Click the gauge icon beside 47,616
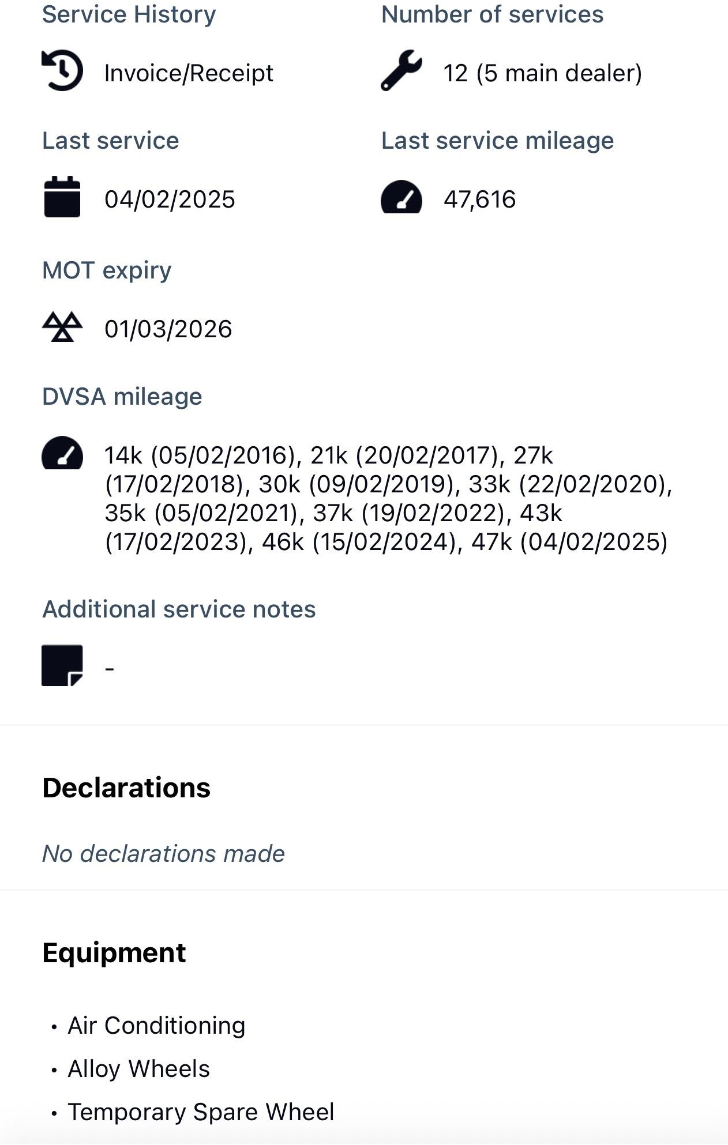 click(401, 197)
